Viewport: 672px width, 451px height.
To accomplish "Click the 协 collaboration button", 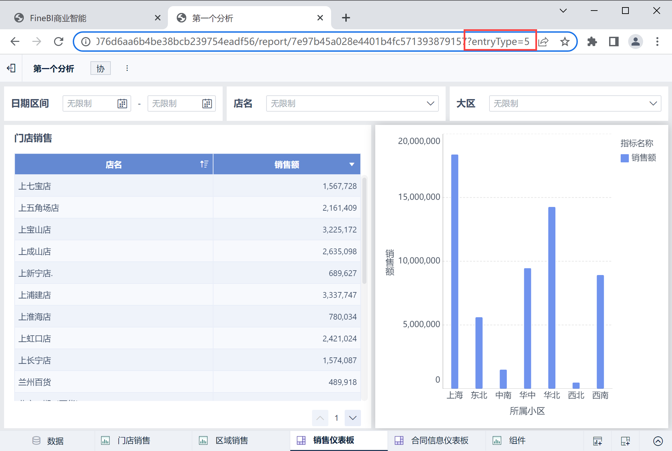I will 100,68.
